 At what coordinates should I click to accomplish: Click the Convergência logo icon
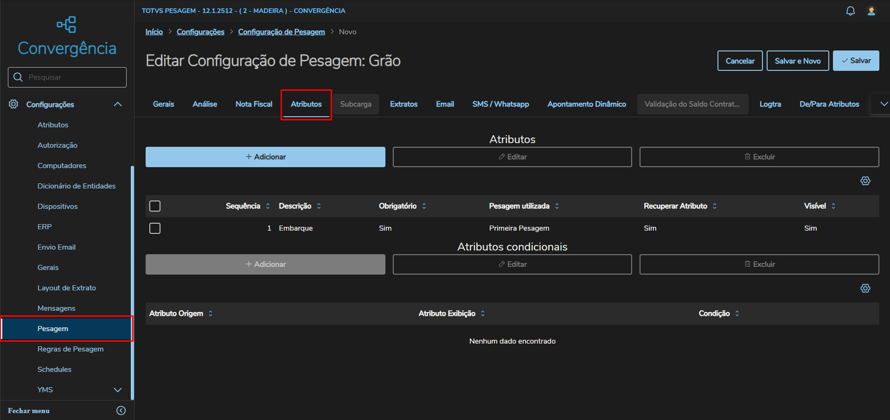click(x=67, y=25)
